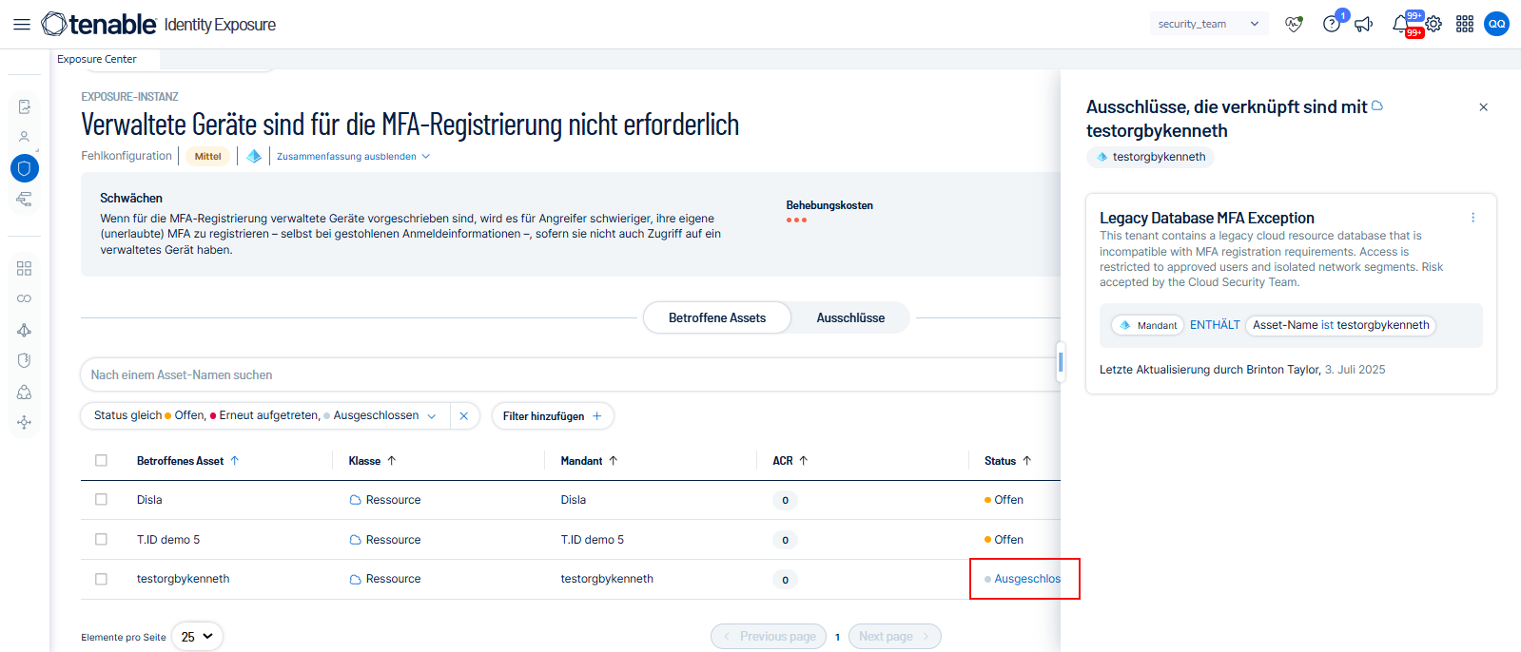1521x652 pixels.
Task: Select the T.ID demo 5 checkbox
Action: 102,540
